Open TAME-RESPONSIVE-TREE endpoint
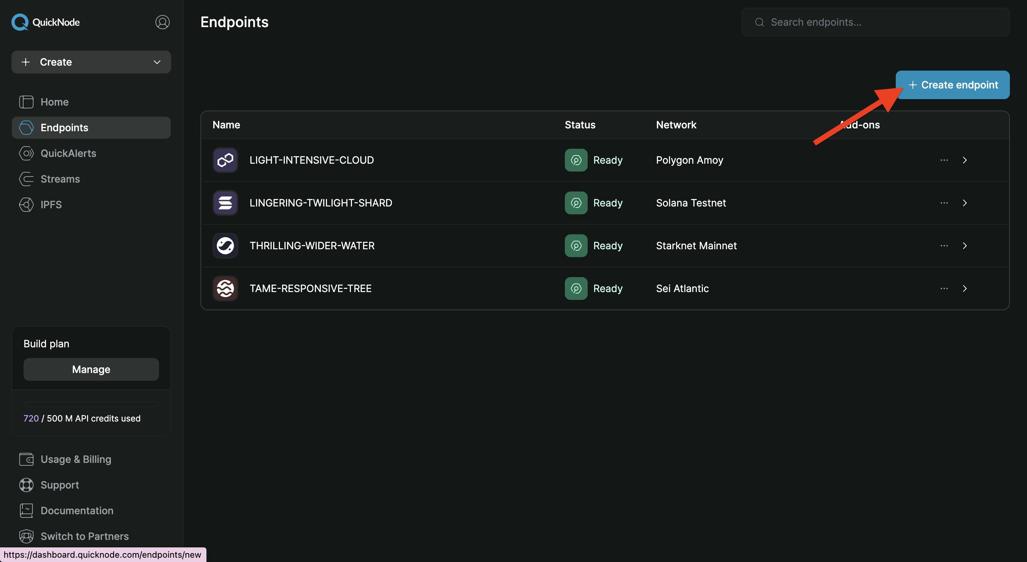The height and width of the screenshot is (562, 1027). pos(311,288)
